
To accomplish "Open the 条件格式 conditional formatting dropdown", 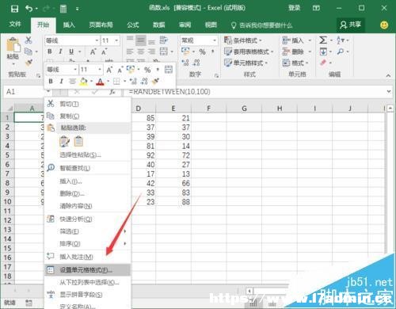I will click(x=243, y=40).
